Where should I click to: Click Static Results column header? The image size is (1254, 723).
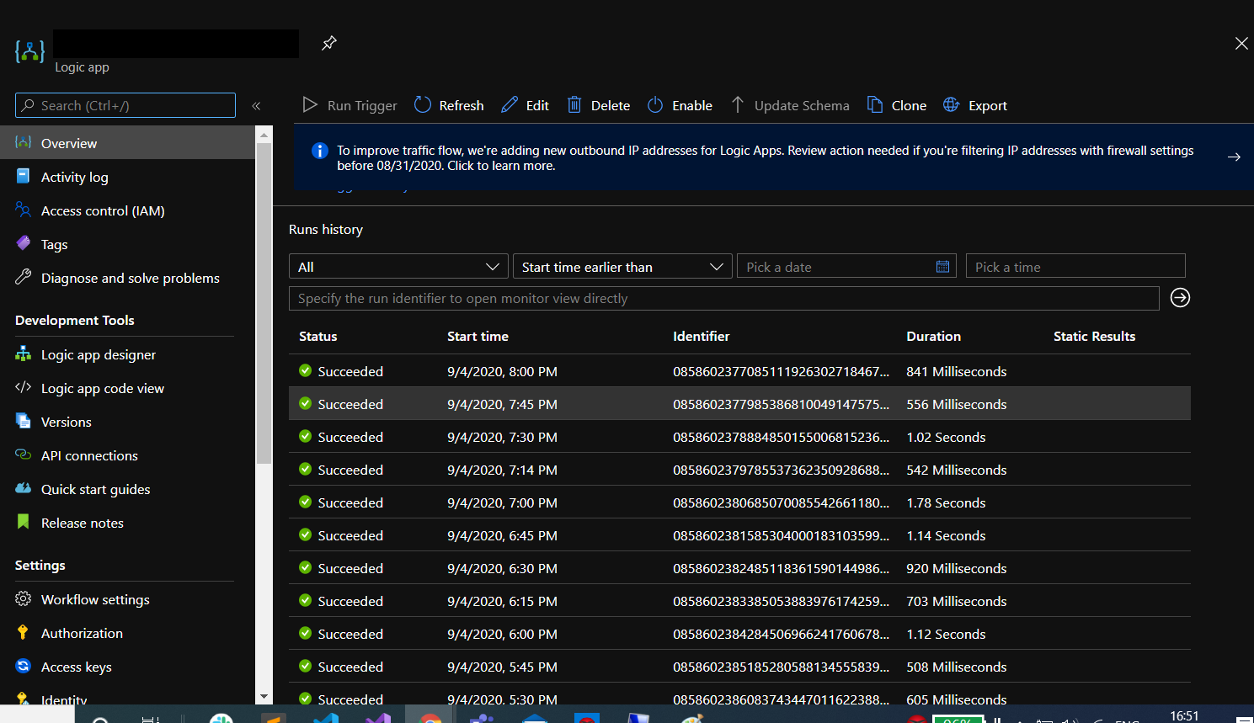tap(1094, 336)
